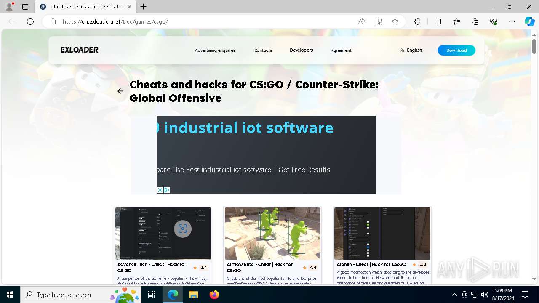
Task: Click the 3.4 star rating
Action: [x=200, y=268]
